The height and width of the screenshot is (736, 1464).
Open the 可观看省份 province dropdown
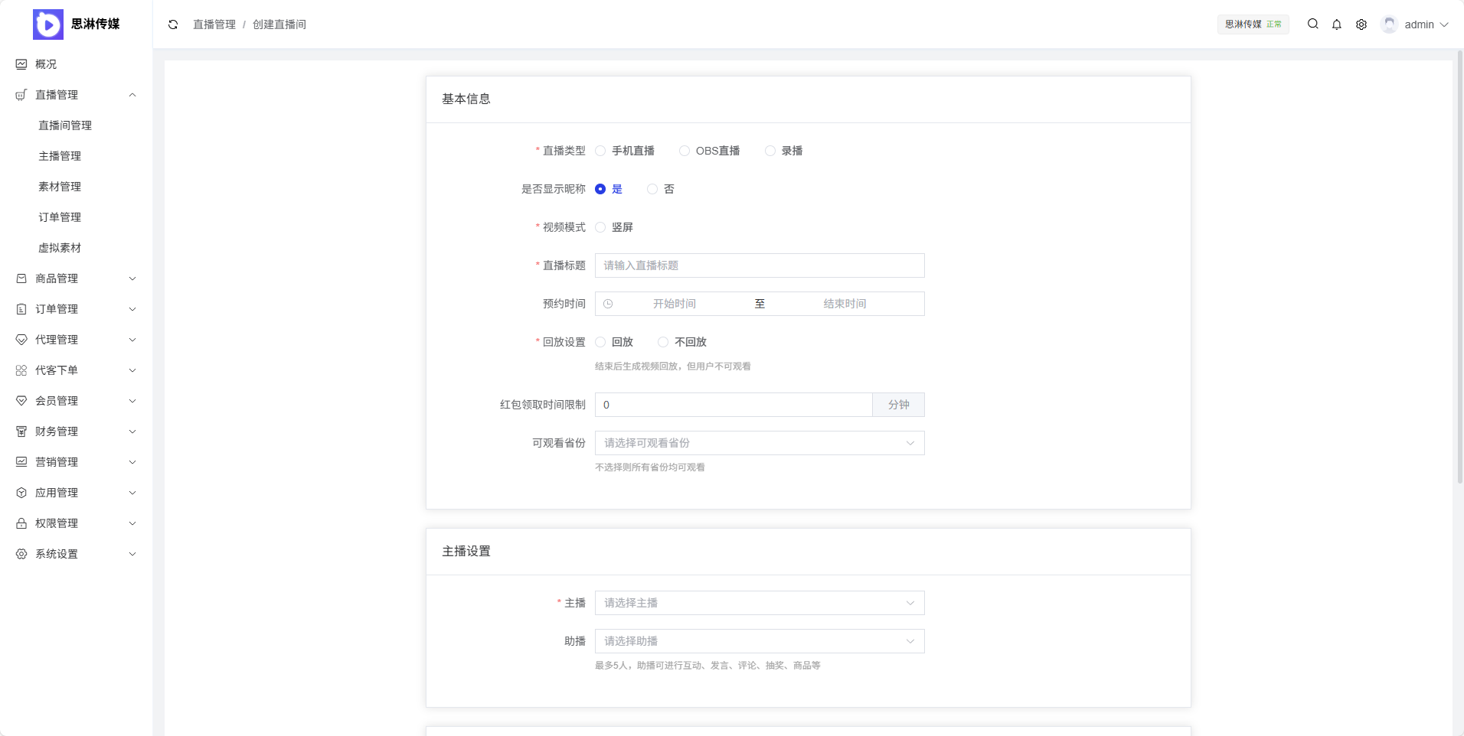point(758,443)
